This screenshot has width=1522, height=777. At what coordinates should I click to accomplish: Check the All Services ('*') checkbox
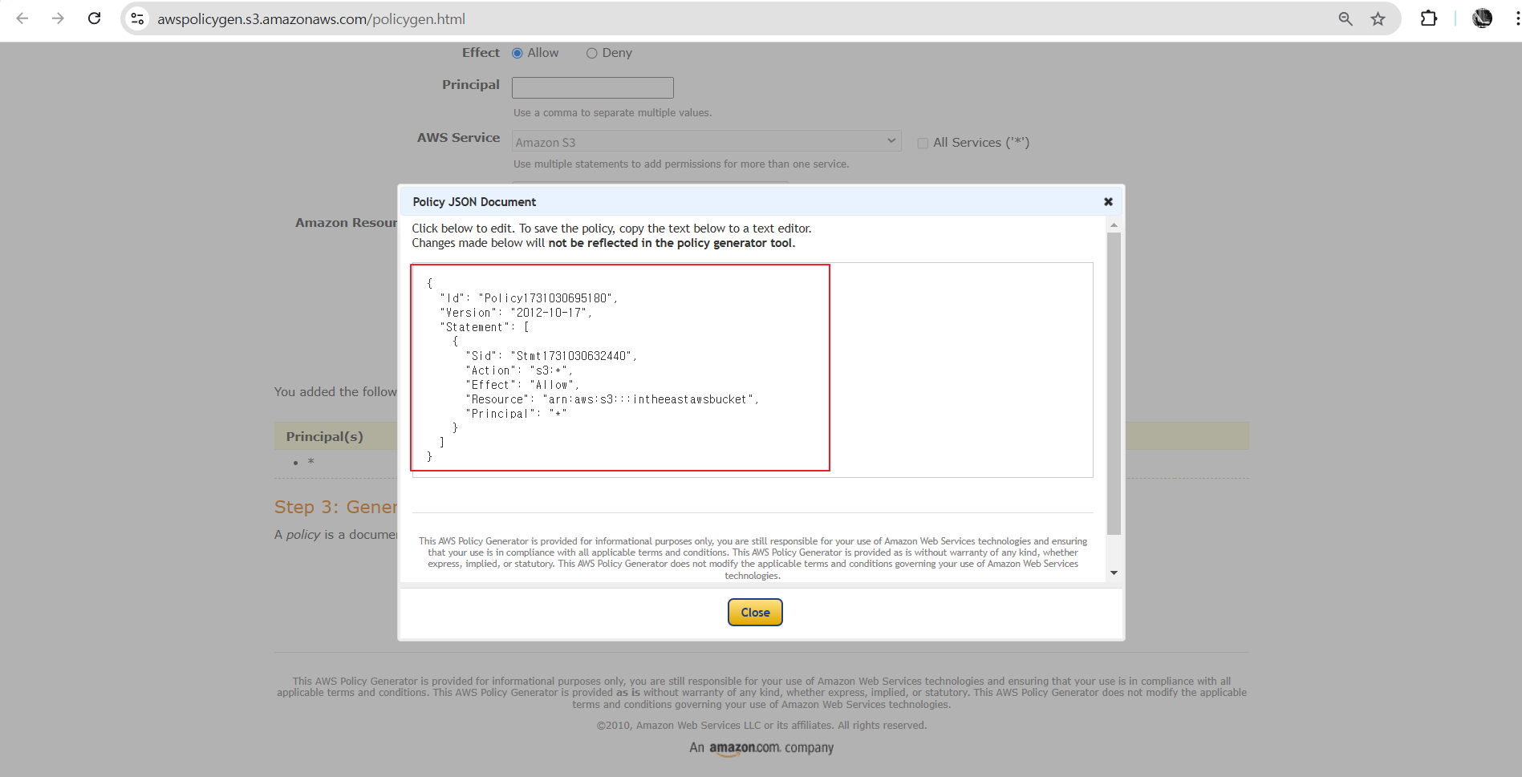click(x=923, y=143)
